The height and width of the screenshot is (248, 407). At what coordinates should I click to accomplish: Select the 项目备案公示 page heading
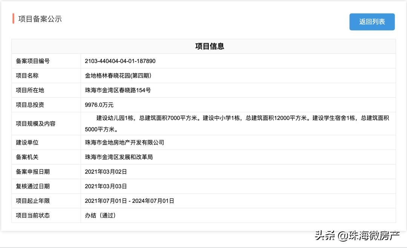coord(40,19)
